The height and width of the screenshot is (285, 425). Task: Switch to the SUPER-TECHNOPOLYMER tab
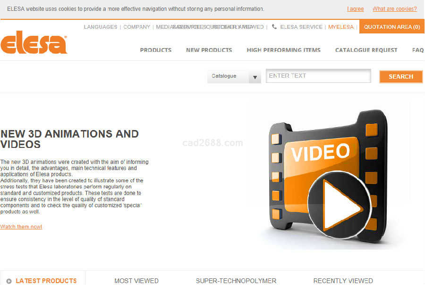(x=236, y=281)
